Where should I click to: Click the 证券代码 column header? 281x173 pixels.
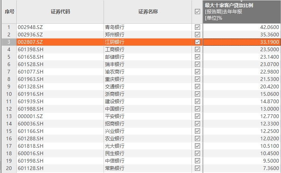[x=60, y=12]
